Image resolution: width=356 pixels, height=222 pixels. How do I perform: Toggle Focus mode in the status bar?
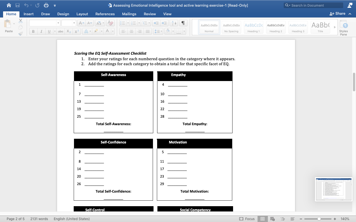click(247, 219)
